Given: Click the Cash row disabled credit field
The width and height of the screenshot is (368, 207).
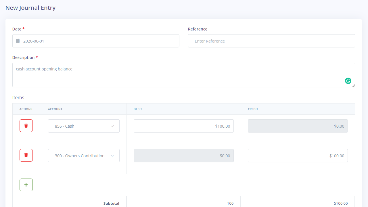Looking at the screenshot, I should tap(298, 126).
